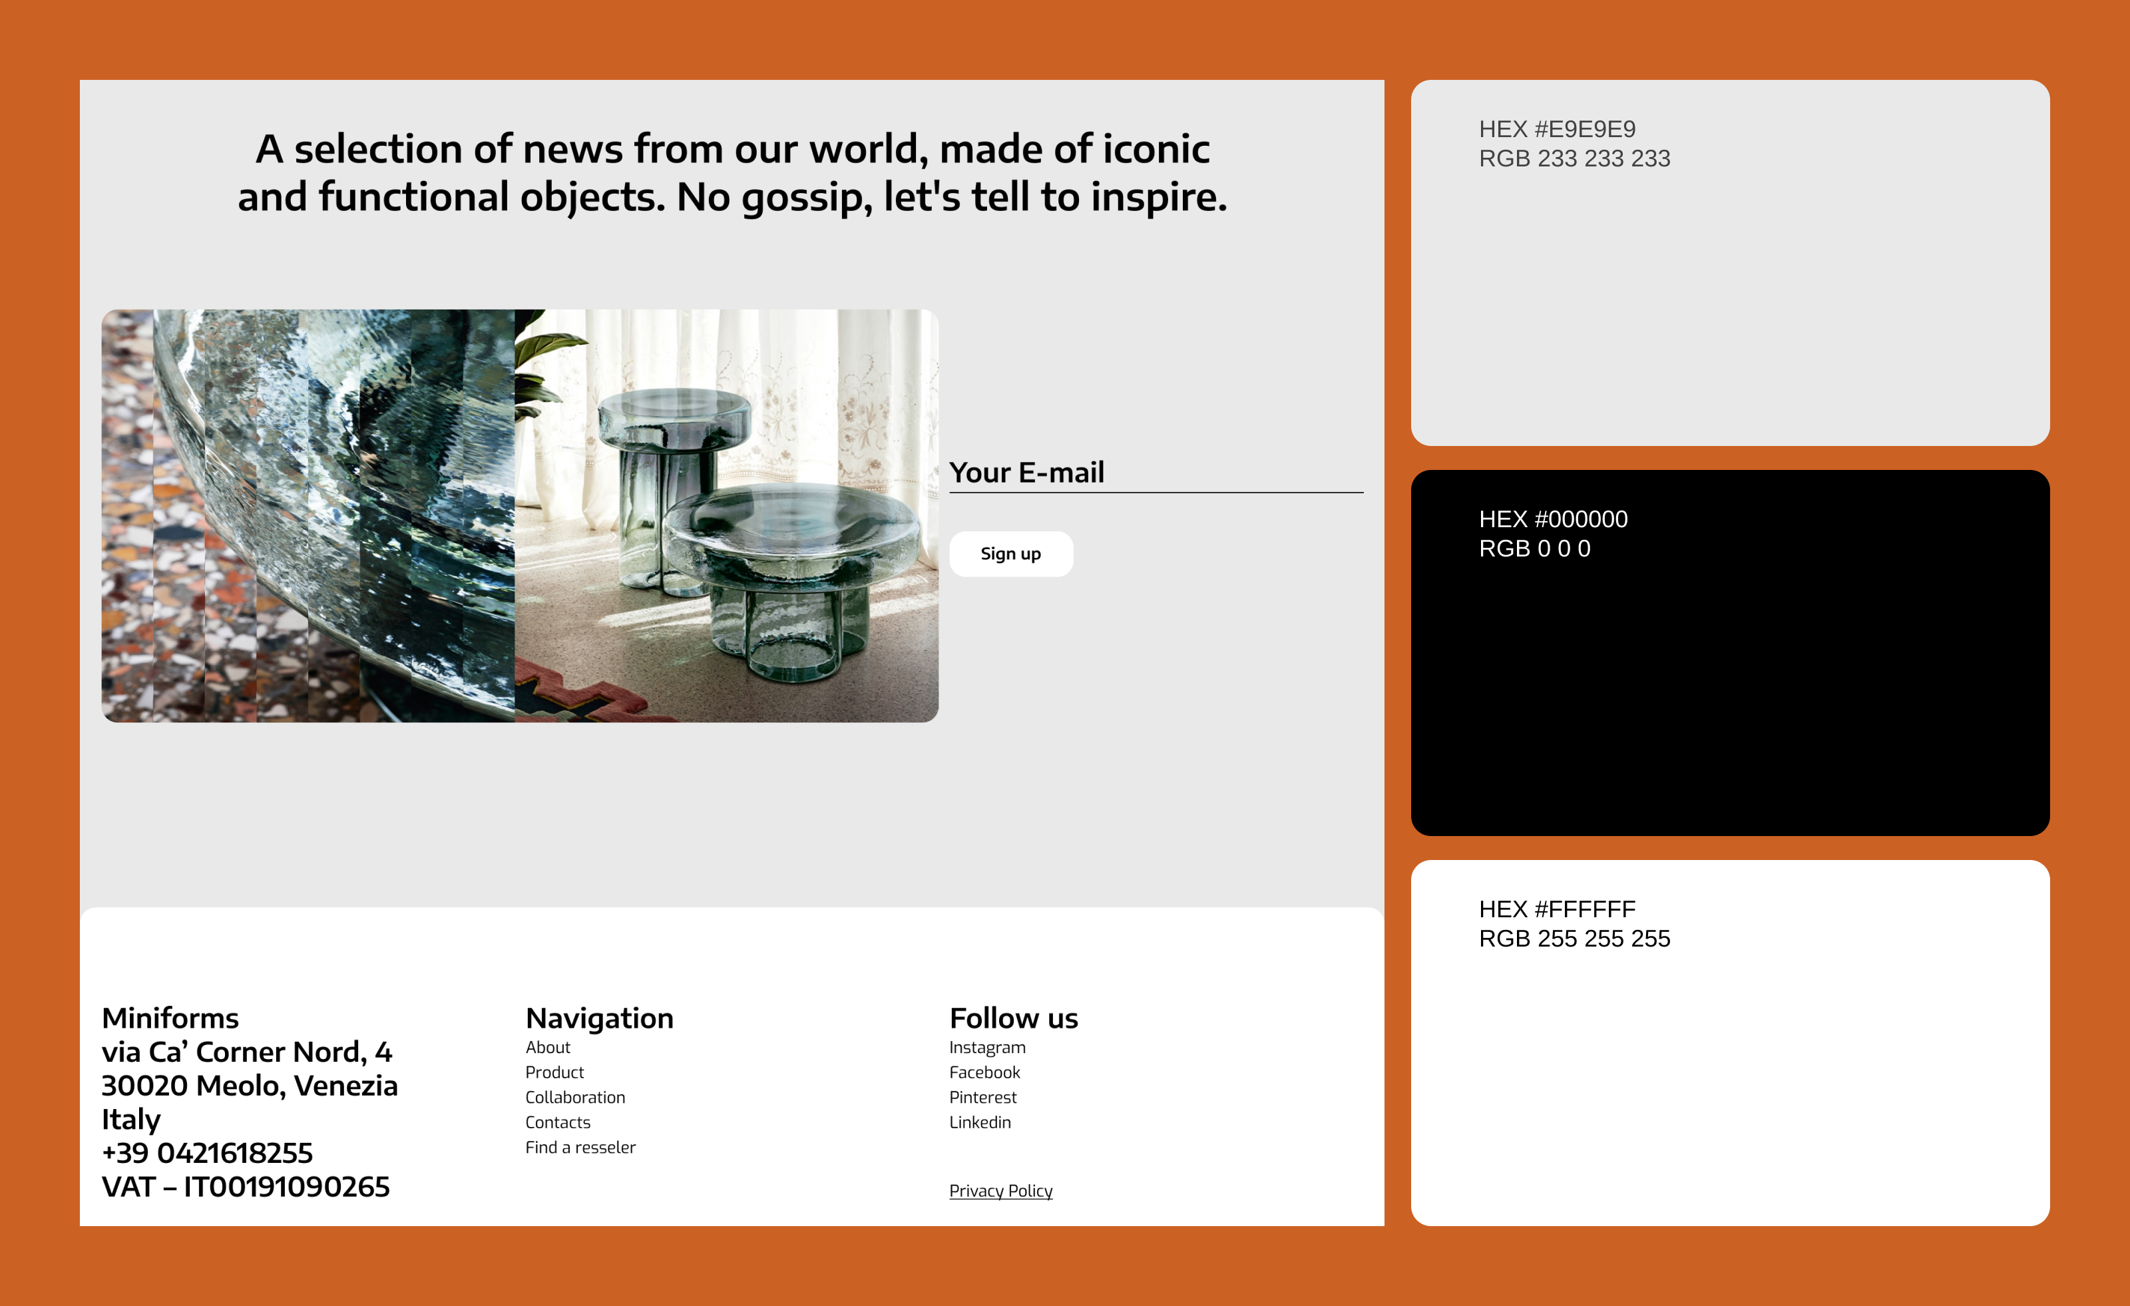Click the Find a resseler link

point(580,1147)
